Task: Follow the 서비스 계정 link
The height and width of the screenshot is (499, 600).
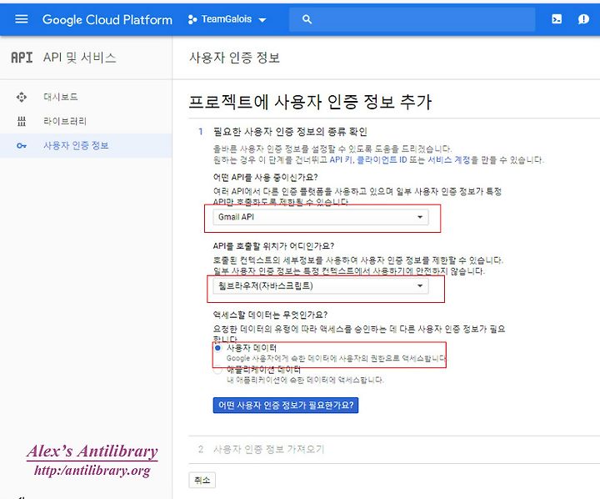Action: 449,160
